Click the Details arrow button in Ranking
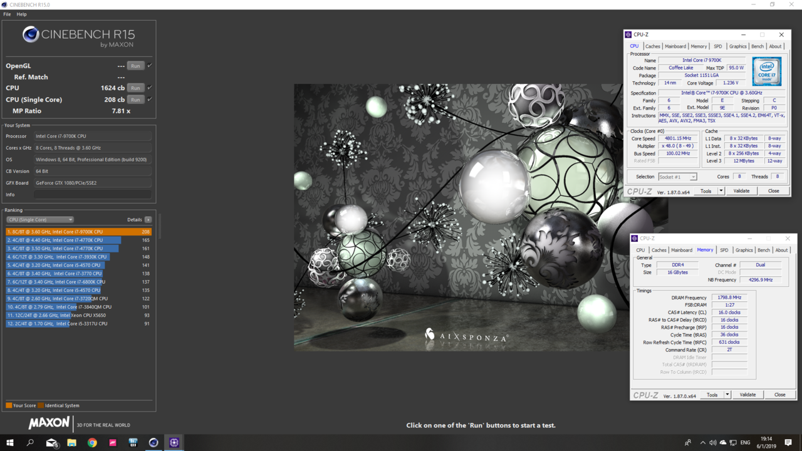The image size is (802, 451). tap(148, 220)
